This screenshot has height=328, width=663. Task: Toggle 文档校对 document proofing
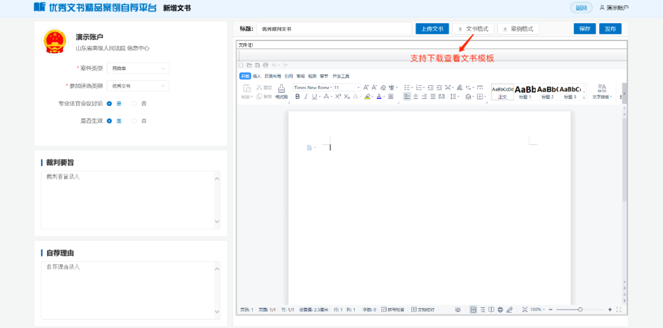(x=423, y=310)
